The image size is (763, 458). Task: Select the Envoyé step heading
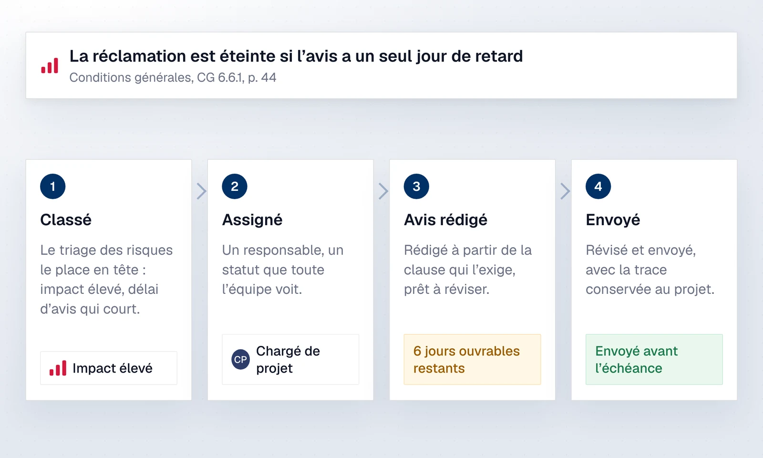tap(613, 220)
